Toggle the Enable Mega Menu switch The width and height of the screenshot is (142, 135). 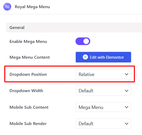pyautogui.click(x=83, y=41)
